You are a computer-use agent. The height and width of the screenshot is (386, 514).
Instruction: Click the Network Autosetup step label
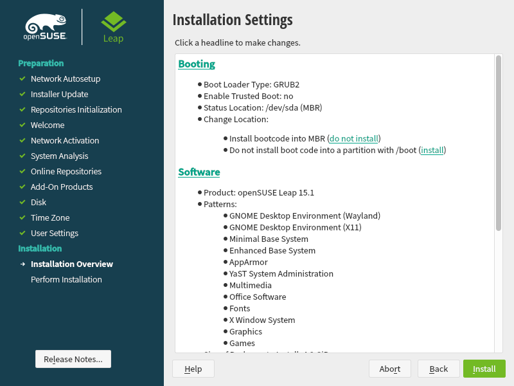click(66, 78)
